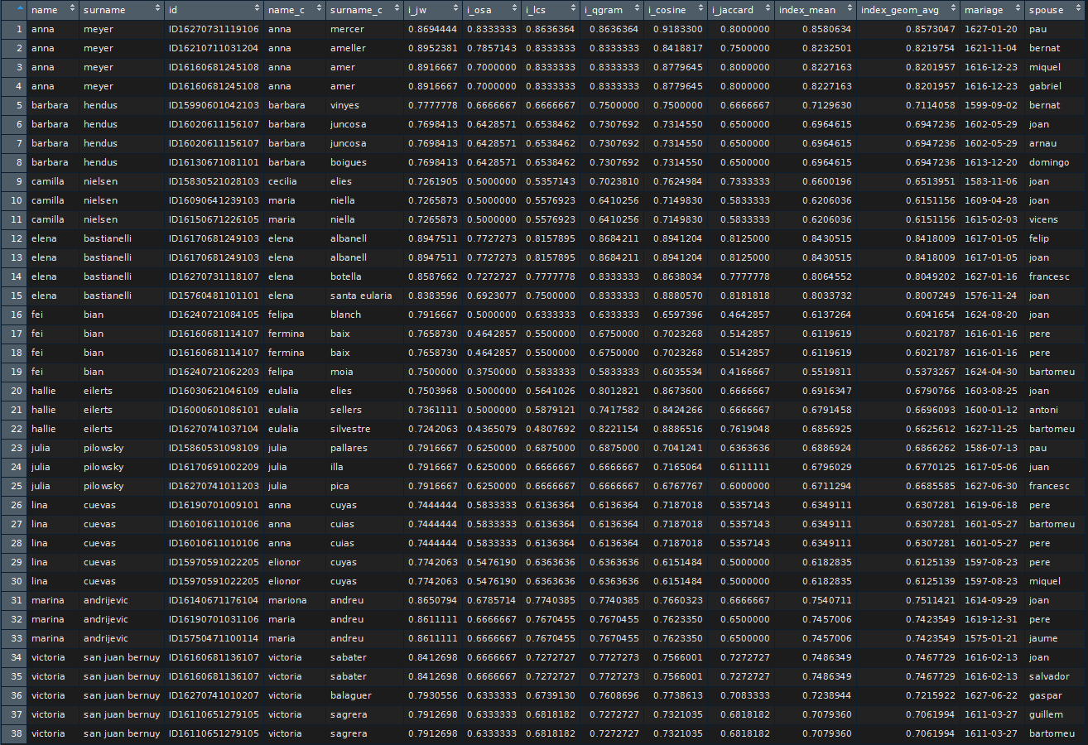Screen dimensions: 1088x745
Task: Click the id cell ID15760481101101
Action: pyautogui.click(x=214, y=296)
